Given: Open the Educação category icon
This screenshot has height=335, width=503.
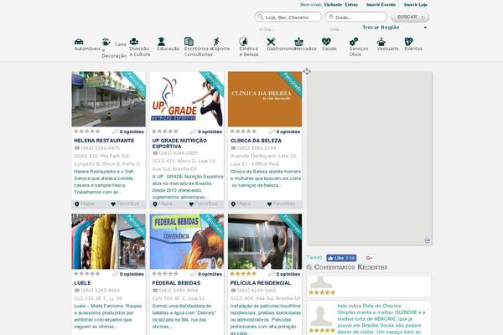Looking at the screenshot, I should pyautogui.click(x=161, y=41).
